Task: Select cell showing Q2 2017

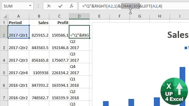Action: pyautogui.click(x=79, y=44)
